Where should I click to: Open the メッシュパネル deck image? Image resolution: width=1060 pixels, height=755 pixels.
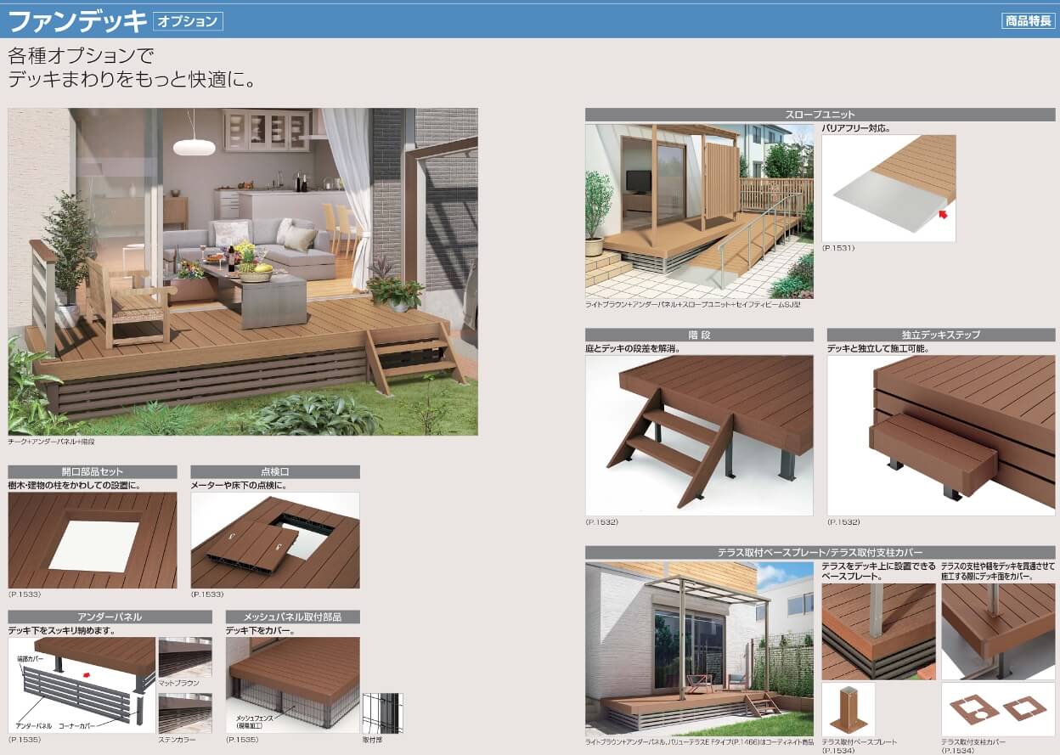[293, 685]
